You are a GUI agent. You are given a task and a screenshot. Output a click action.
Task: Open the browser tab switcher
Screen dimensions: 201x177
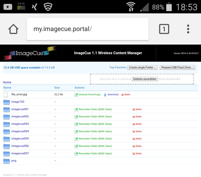point(164,29)
